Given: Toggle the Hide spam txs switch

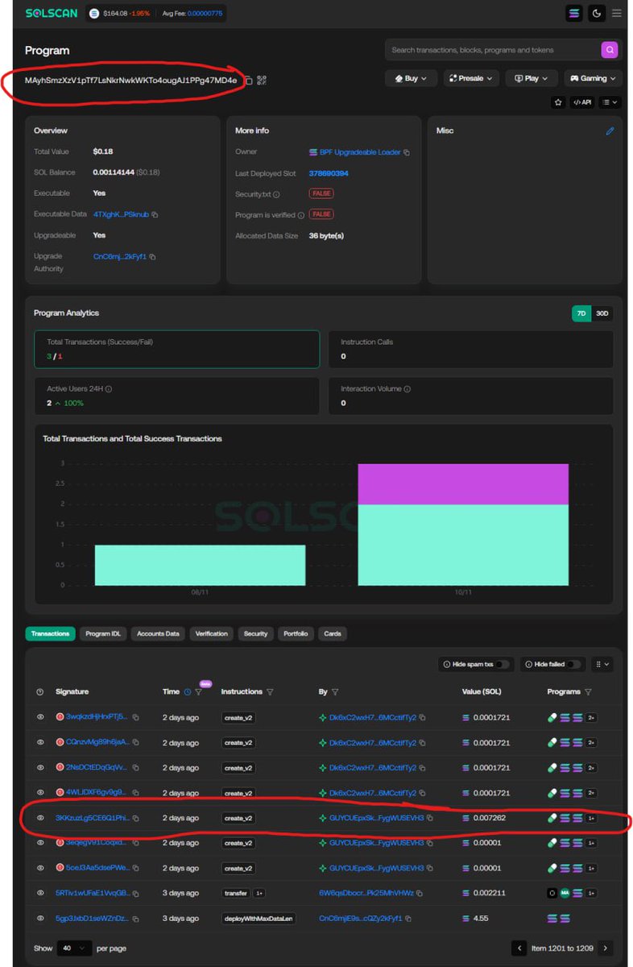Looking at the screenshot, I should click(502, 665).
